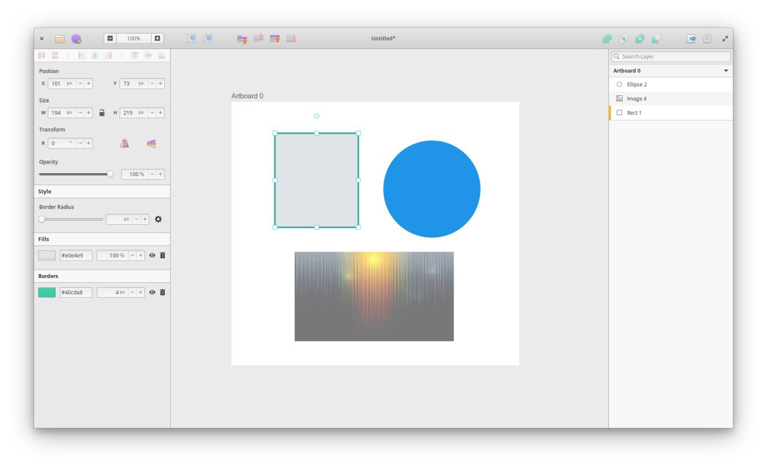Align the selection to left edge
This screenshot has width=767, height=468.
tap(81, 55)
